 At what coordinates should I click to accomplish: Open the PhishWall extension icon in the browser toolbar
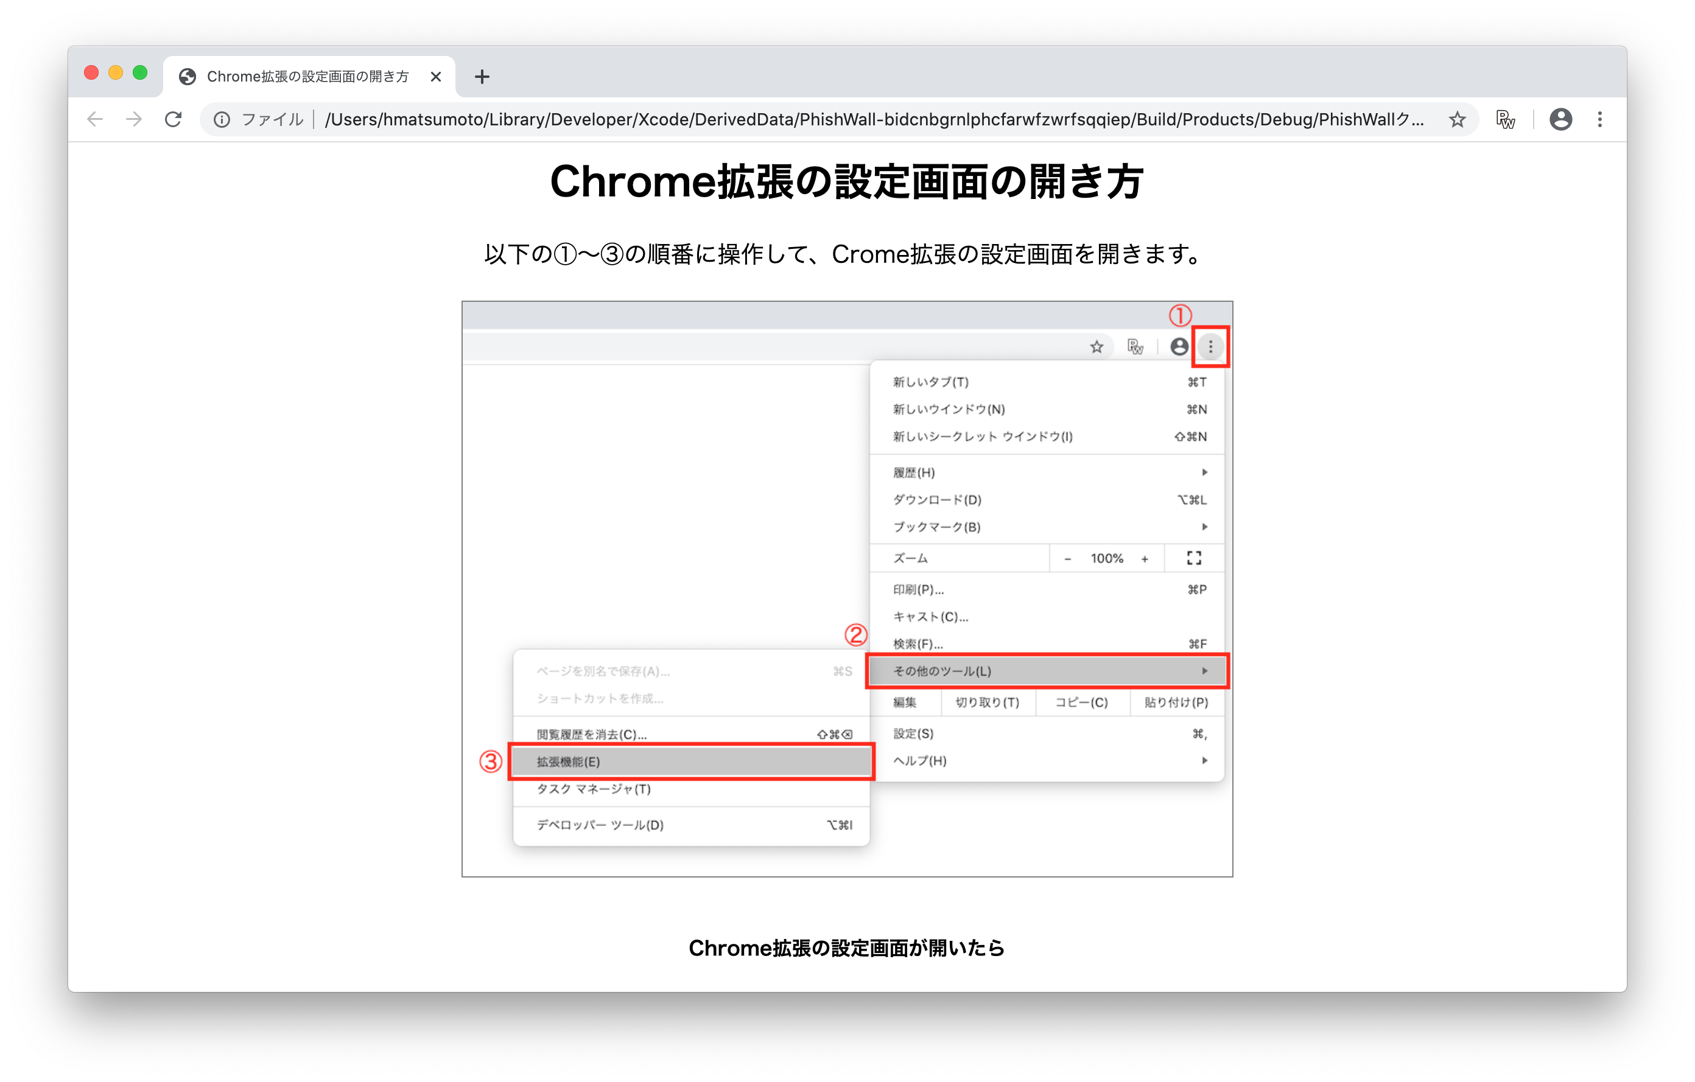pos(1505,120)
